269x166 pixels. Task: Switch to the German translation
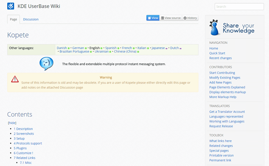click(78, 48)
